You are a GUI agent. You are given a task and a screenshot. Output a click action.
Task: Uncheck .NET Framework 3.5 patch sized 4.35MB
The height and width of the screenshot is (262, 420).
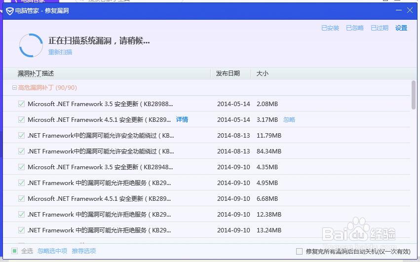[x=21, y=167]
